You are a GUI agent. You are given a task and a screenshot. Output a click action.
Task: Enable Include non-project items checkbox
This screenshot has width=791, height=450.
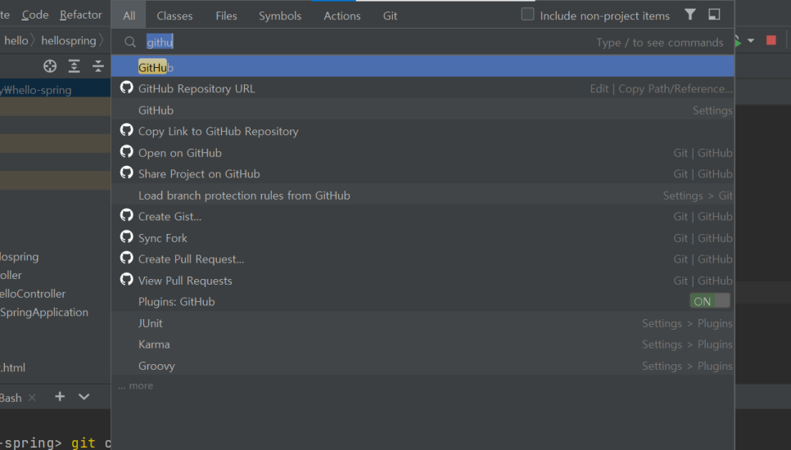527,14
